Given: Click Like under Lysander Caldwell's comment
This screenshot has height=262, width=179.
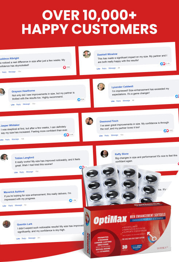Looking at the screenshot, I should 113,101.
